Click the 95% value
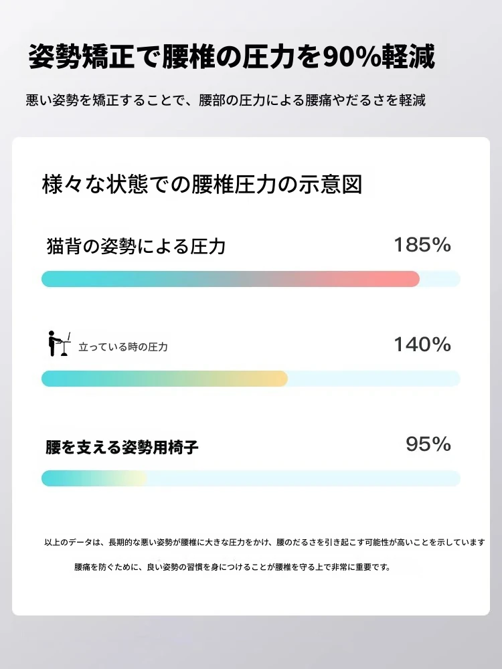 428,444
